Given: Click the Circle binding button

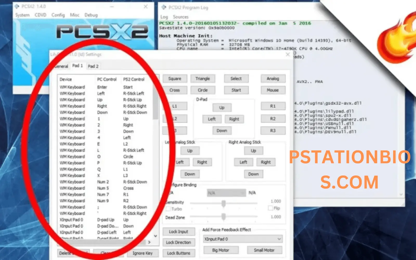Looking at the screenshot, I should click(203, 90).
